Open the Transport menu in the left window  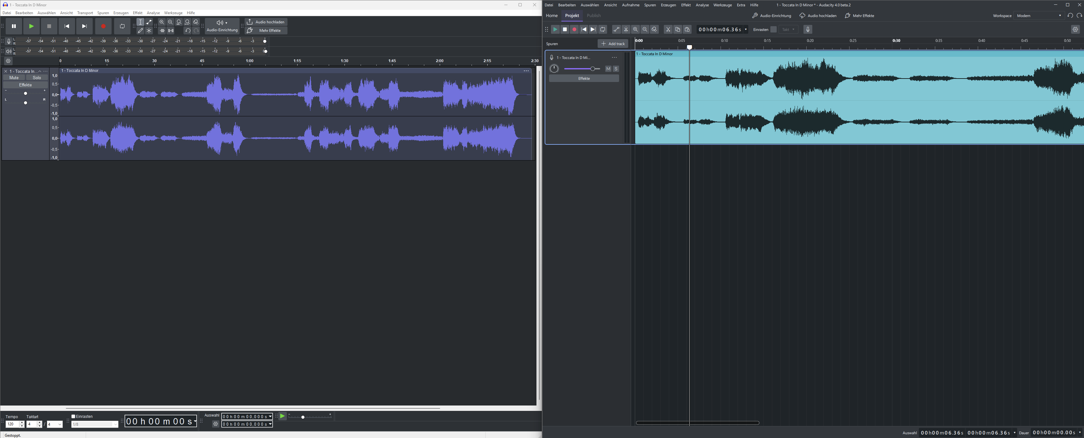coord(85,13)
